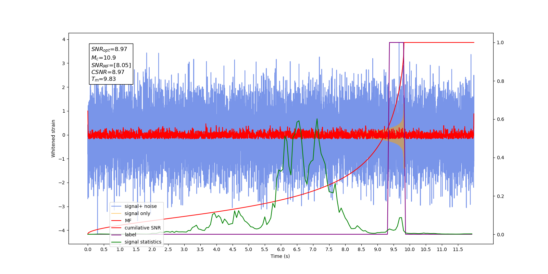Click x-axis tick label 2.5
The width and height of the screenshot is (548, 274).
pos(168,249)
